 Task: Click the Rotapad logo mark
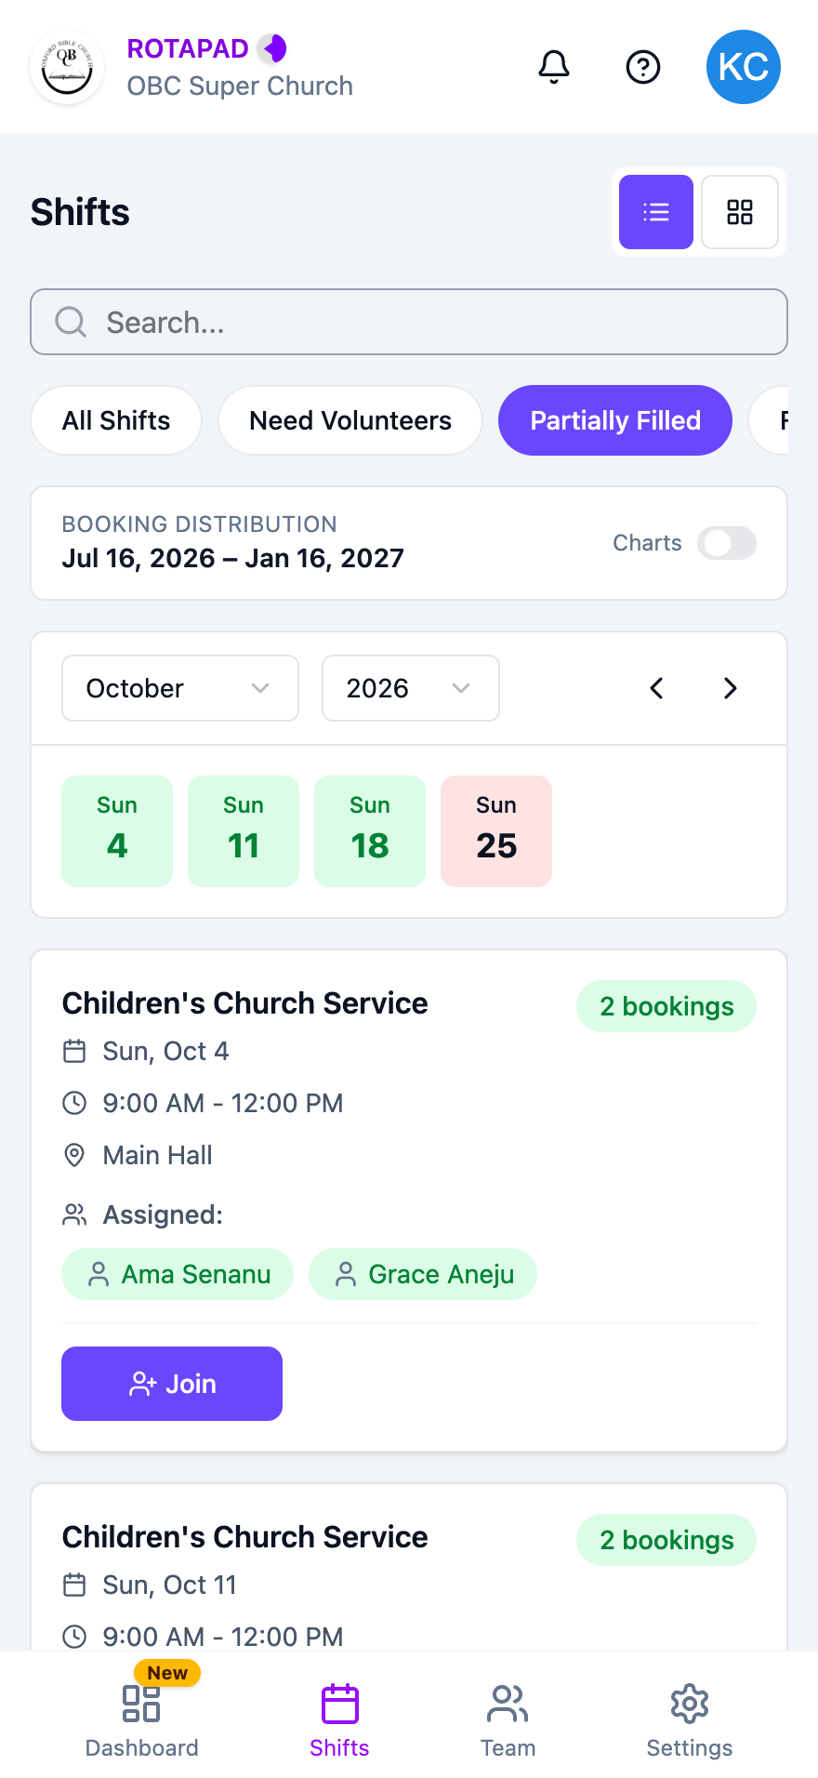click(272, 48)
